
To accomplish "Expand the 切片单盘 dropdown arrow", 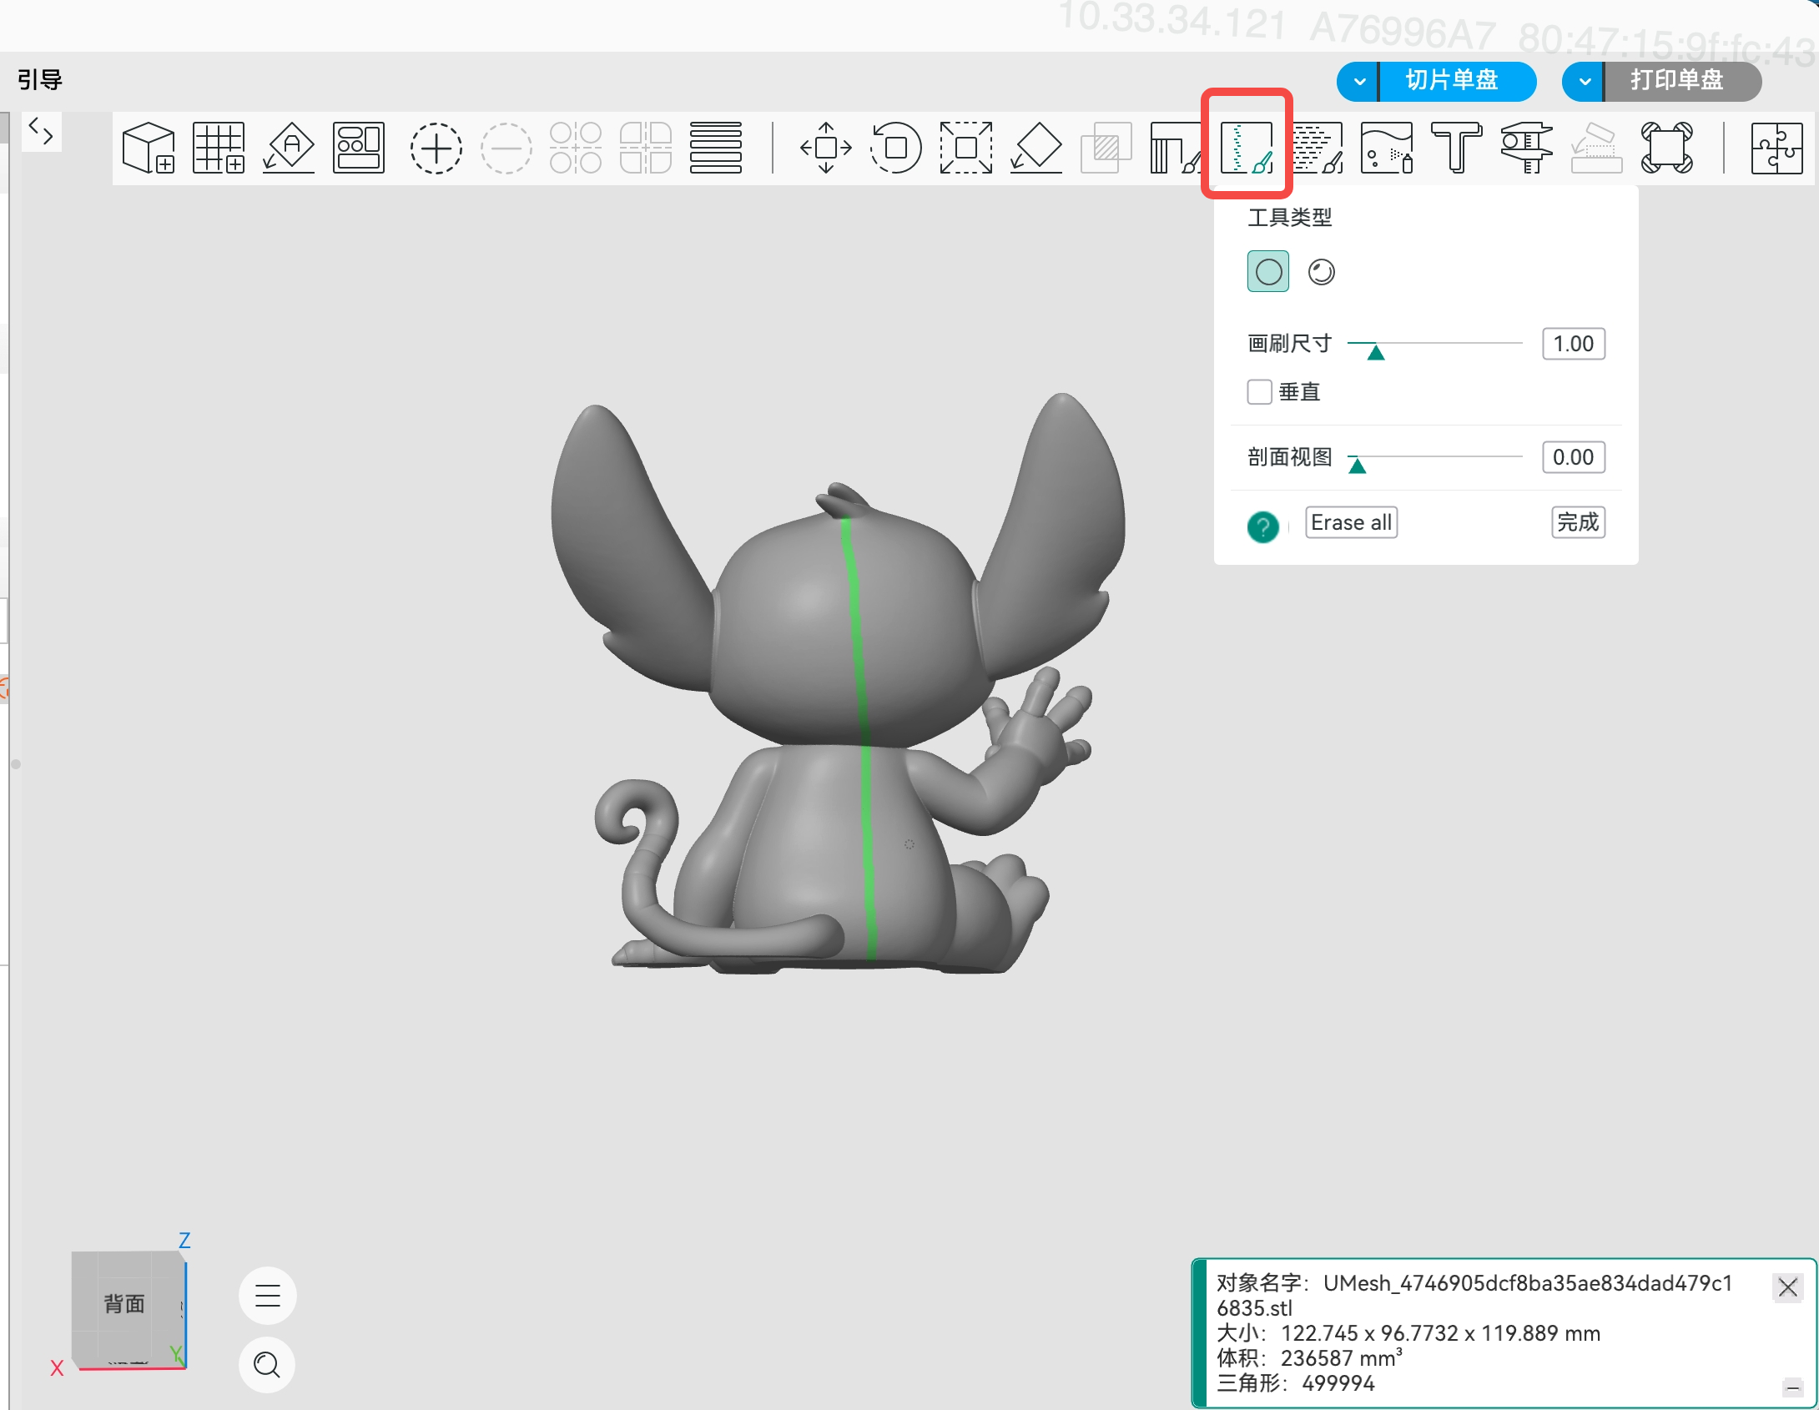I will pyautogui.click(x=1359, y=81).
